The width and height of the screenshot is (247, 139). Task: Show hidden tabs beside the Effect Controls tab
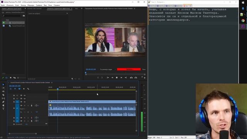(81, 8)
